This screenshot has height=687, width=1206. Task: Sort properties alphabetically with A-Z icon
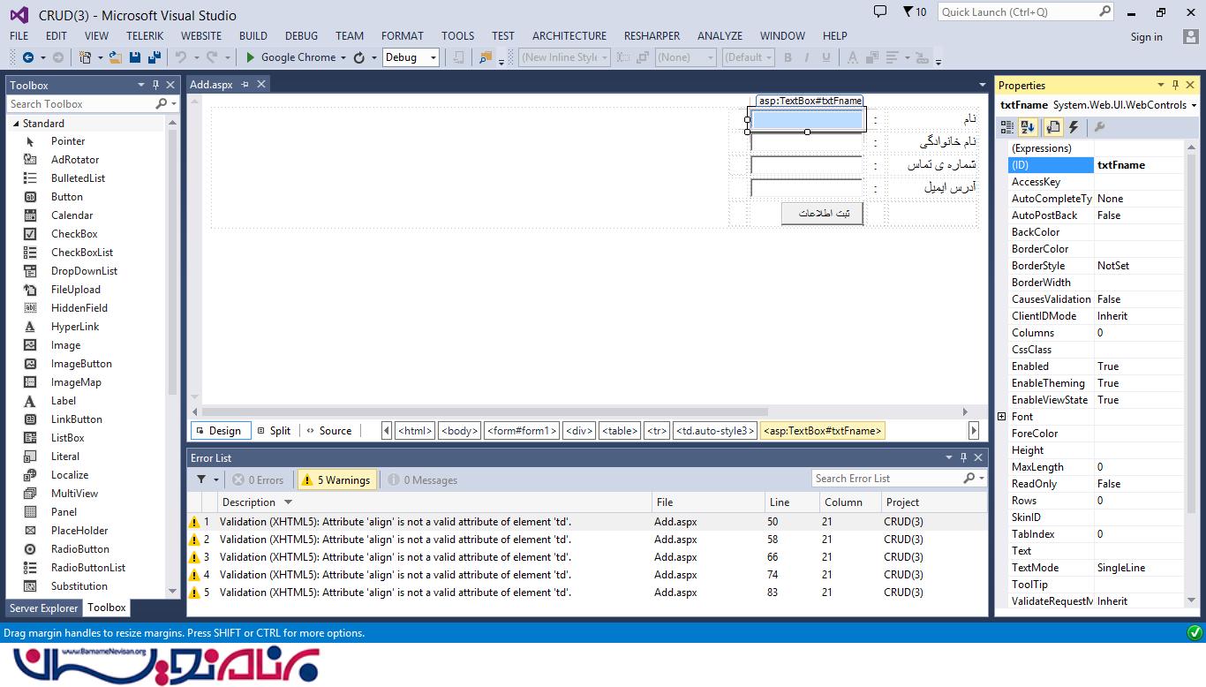point(1028,127)
